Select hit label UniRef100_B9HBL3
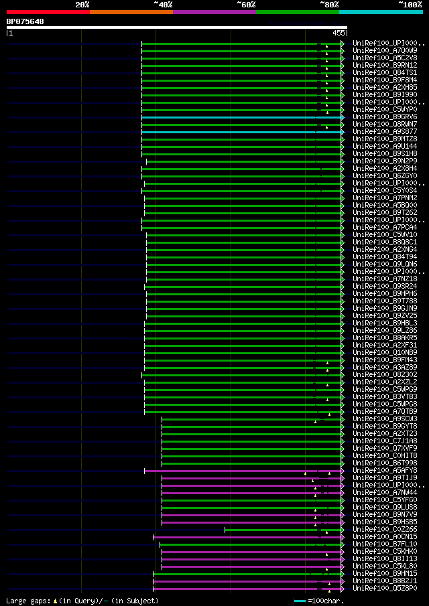The width and height of the screenshot is (429, 606). click(385, 323)
